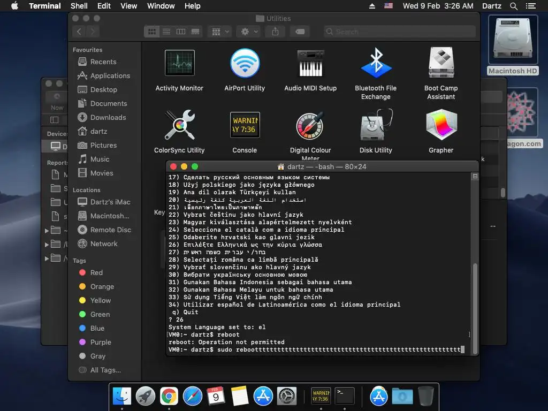This screenshot has width=548, height=411.
Task: Select Macintosh HD desktop drive icon
Action: [x=513, y=40]
